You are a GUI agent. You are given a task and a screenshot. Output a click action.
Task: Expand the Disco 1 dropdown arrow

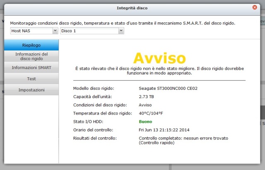tap(121, 31)
